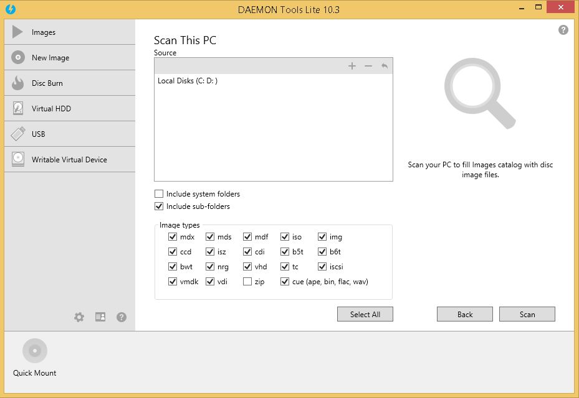Open the license info icon
The height and width of the screenshot is (398, 579).
click(100, 317)
